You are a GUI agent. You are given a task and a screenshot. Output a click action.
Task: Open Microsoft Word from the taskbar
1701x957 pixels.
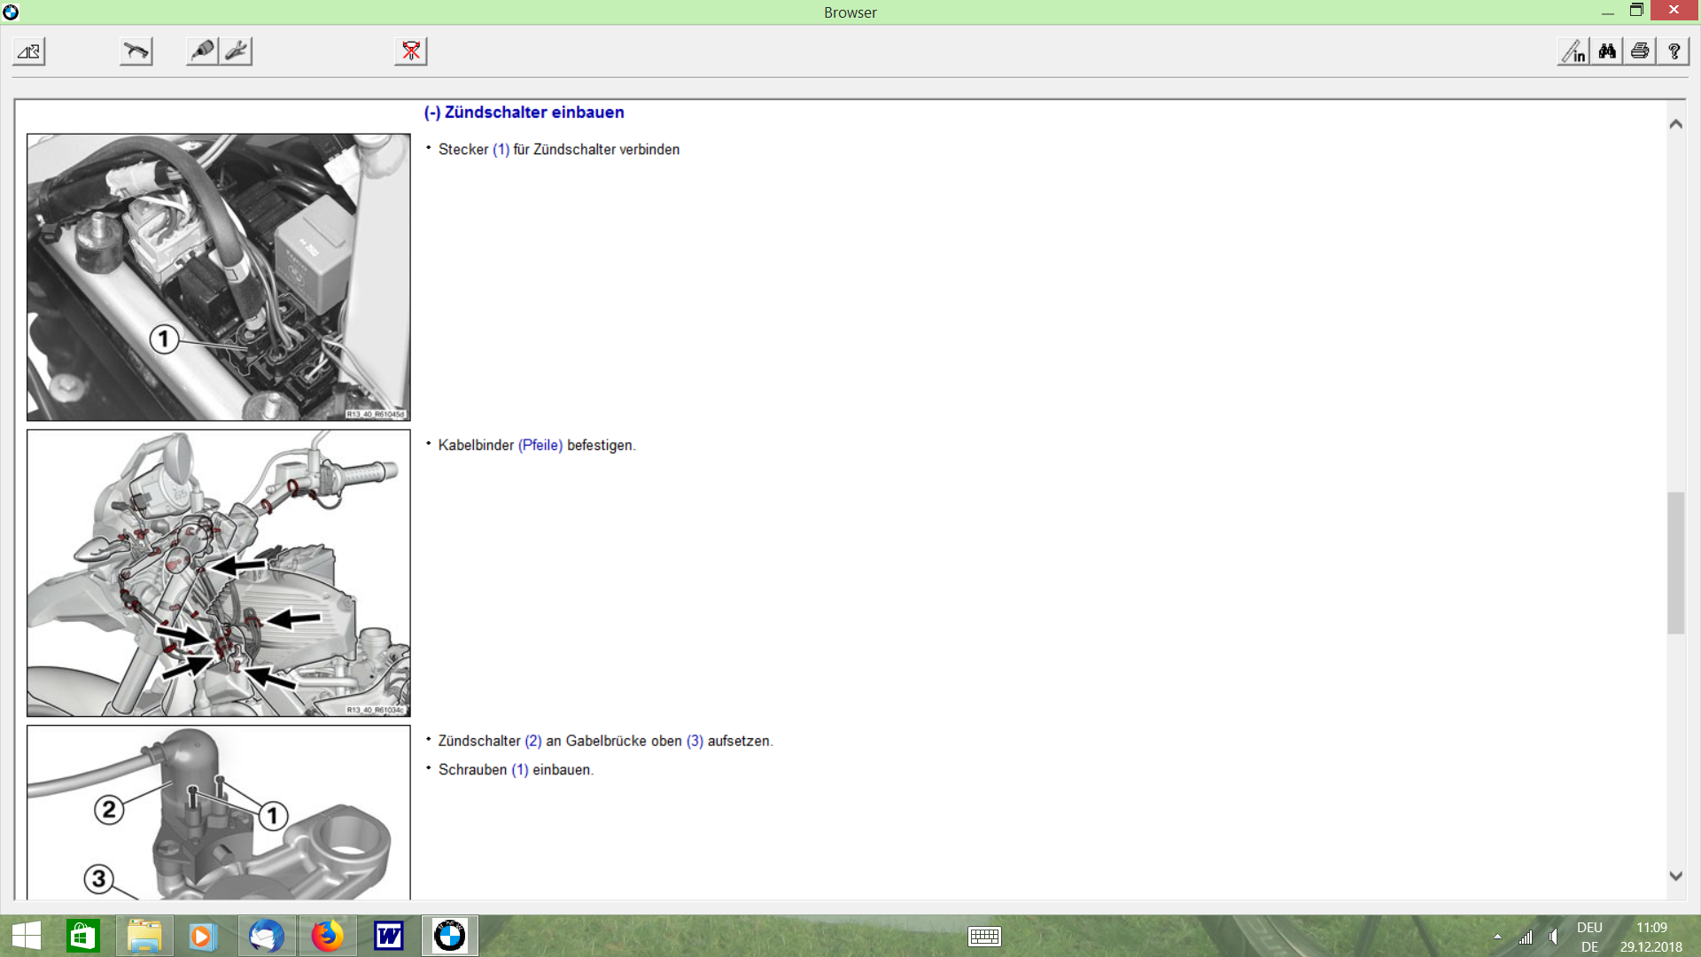coord(389,936)
